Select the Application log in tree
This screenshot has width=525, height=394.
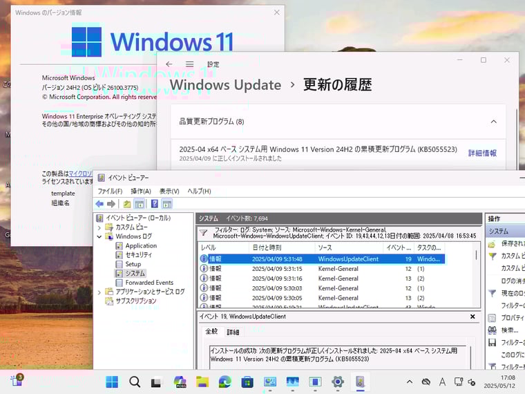point(141,245)
